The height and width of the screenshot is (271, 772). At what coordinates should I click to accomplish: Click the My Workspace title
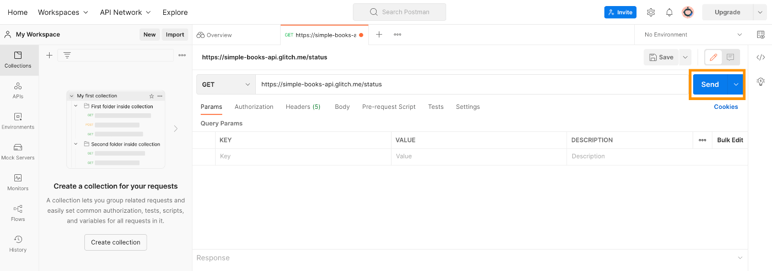click(38, 34)
